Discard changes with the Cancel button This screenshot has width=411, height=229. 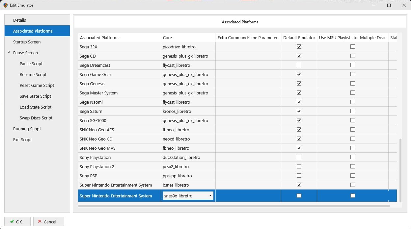pyautogui.click(x=49, y=221)
